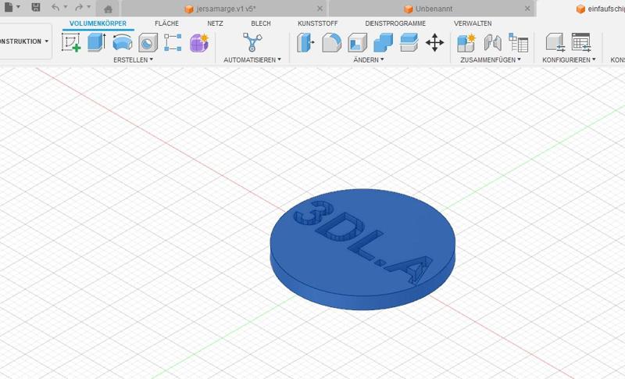Click the Redo arrow
Screen dimensions: 625x379
click(x=79, y=7)
